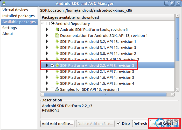Click the Refresh button
The height and width of the screenshot is (130, 182).
point(140,123)
